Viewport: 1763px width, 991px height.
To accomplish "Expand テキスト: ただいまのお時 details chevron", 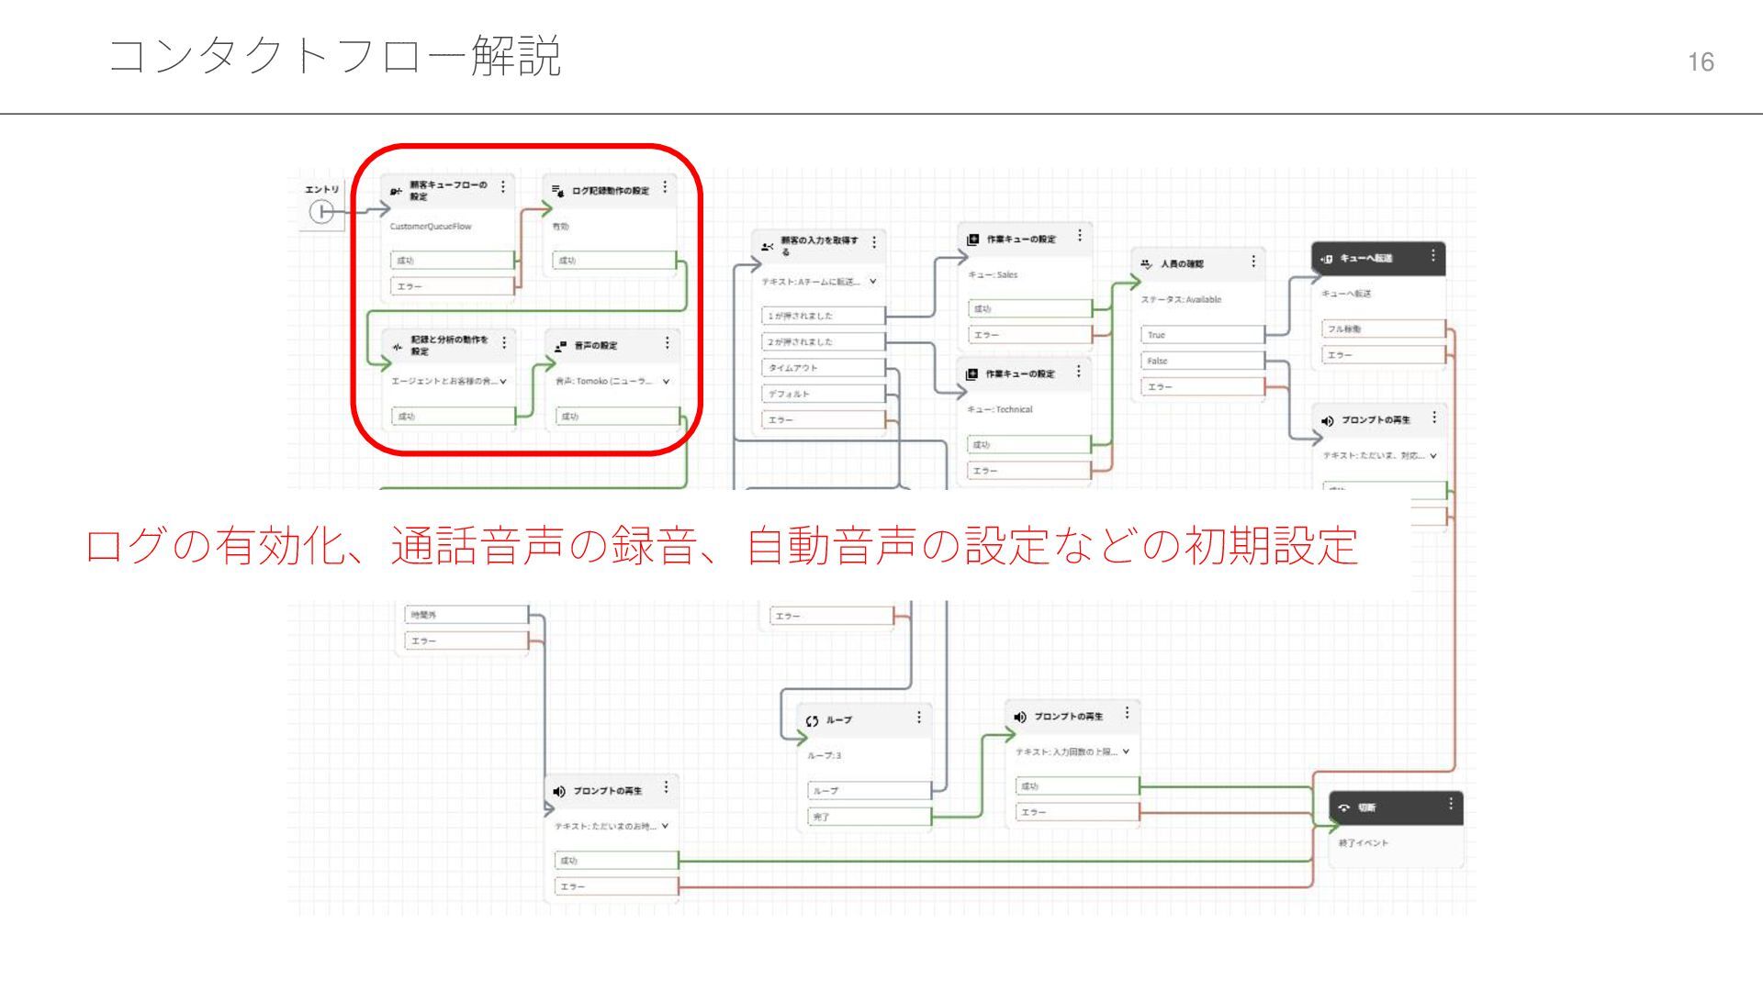I will click(x=665, y=826).
